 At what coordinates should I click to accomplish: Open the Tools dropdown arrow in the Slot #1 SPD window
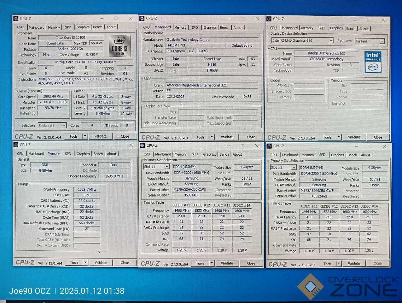(212, 263)
